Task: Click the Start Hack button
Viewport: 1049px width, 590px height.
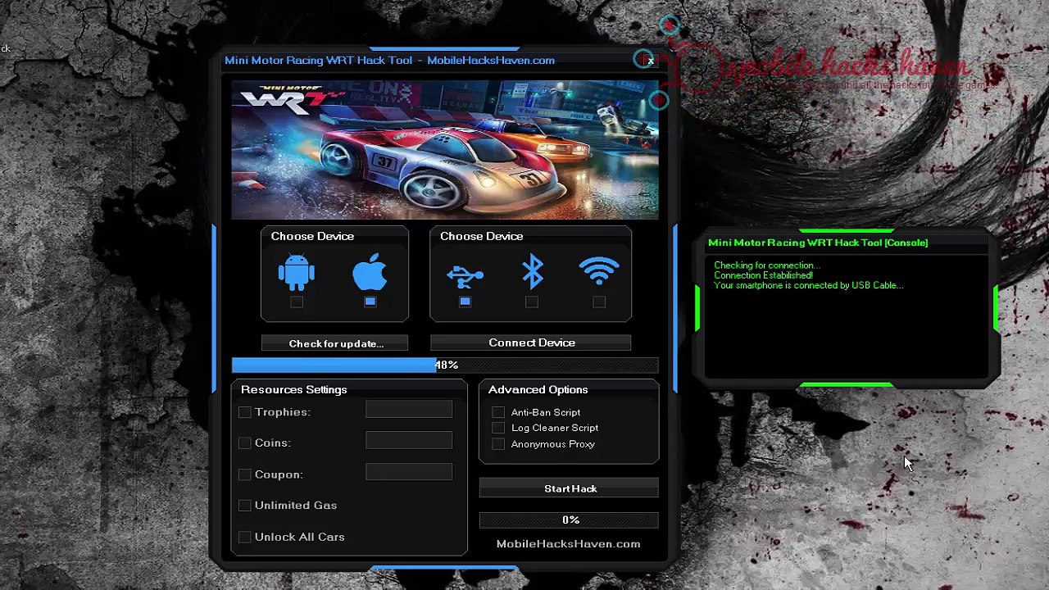Action: tap(570, 488)
